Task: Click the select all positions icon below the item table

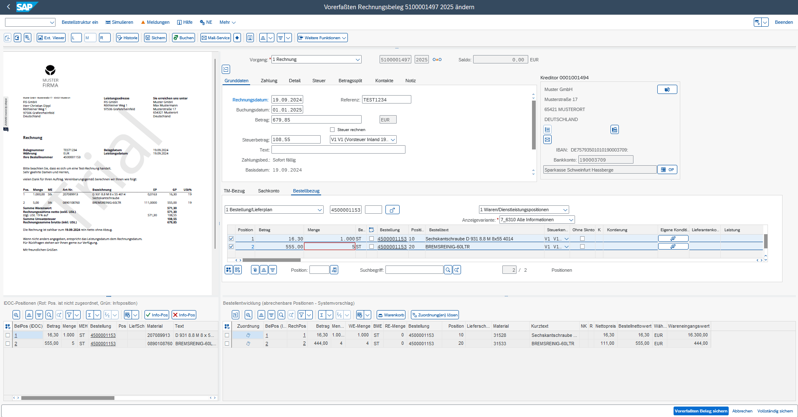Action: pyautogui.click(x=229, y=270)
